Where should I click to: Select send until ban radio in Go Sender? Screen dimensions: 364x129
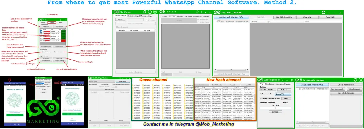(42, 52)
